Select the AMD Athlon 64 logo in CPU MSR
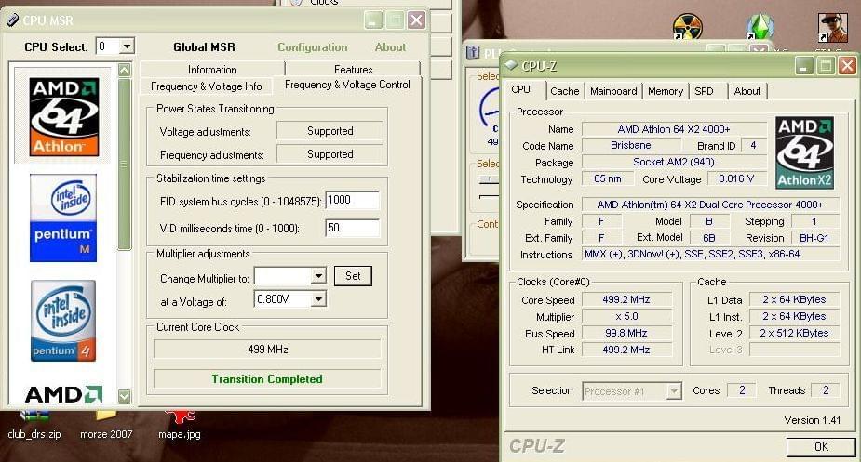Image resolution: width=861 pixels, height=462 pixels. (x=64, y=117)
